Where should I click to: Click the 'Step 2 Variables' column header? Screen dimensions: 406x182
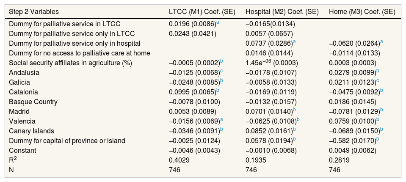[x=34, y=11]
